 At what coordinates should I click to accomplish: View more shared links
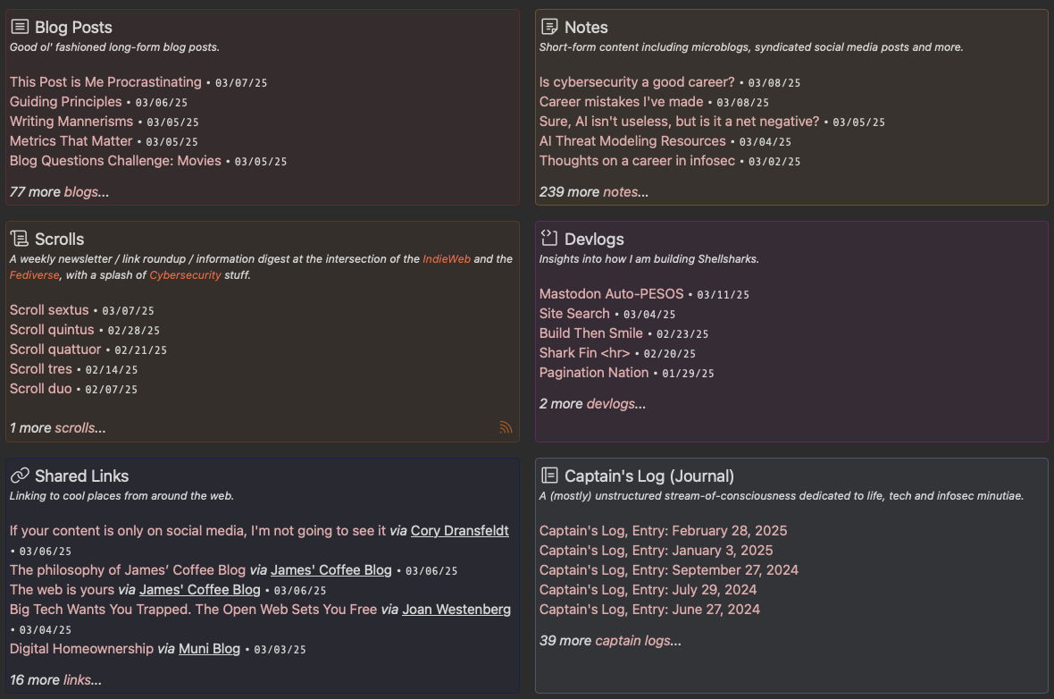(x=77, y=680)
